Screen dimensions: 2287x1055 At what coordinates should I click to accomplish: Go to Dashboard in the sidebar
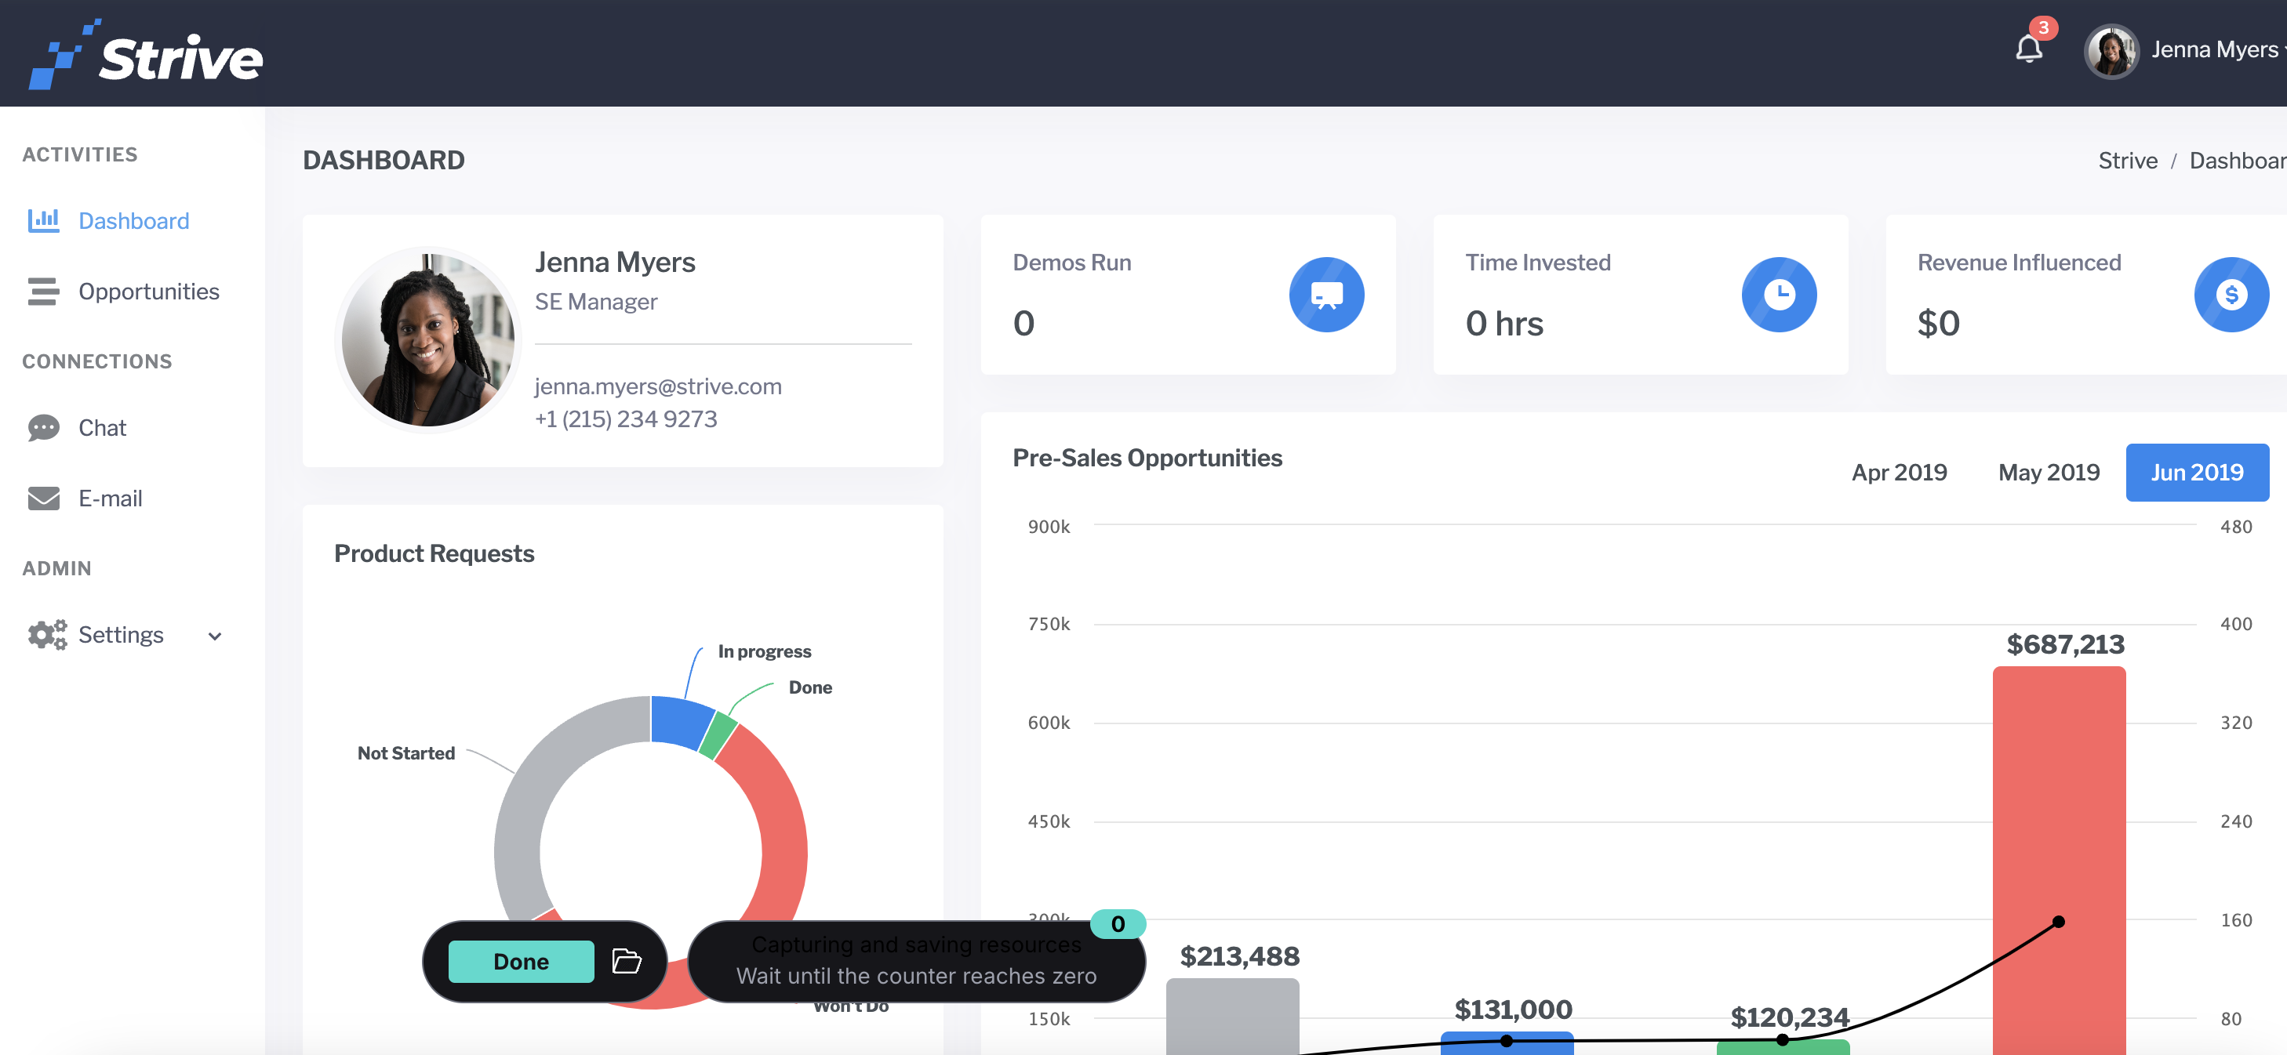click(x=134, y=221)
